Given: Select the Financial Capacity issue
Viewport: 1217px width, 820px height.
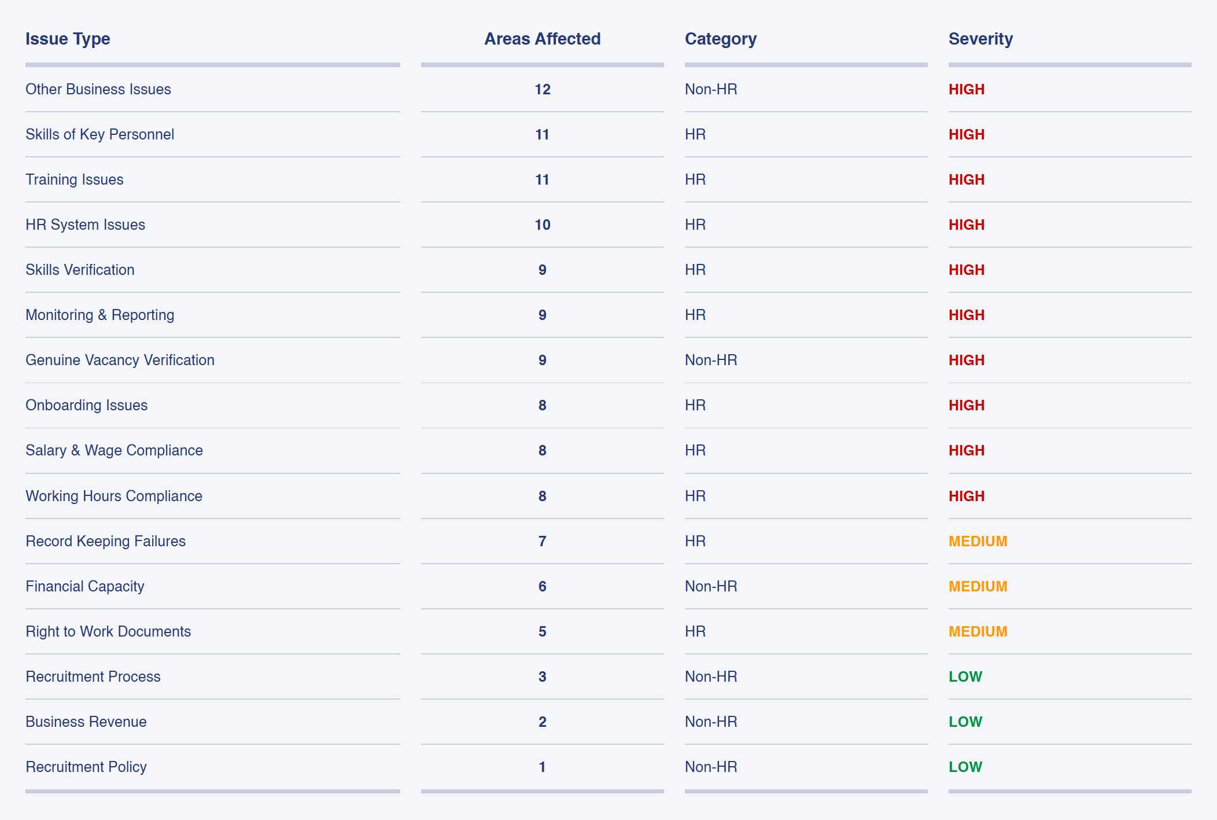Looking at the screenshot, I should tap(84, 586).
